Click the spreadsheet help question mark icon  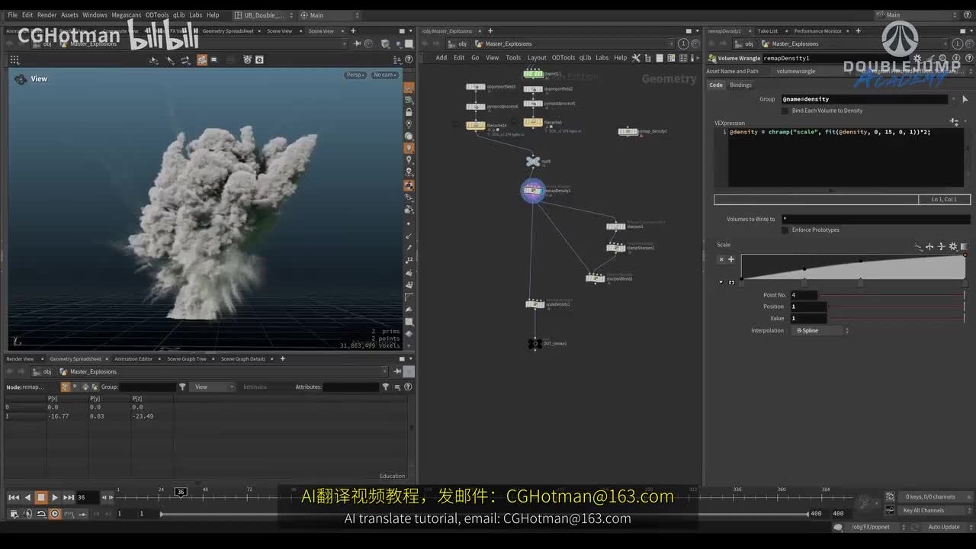click(408, 387)
